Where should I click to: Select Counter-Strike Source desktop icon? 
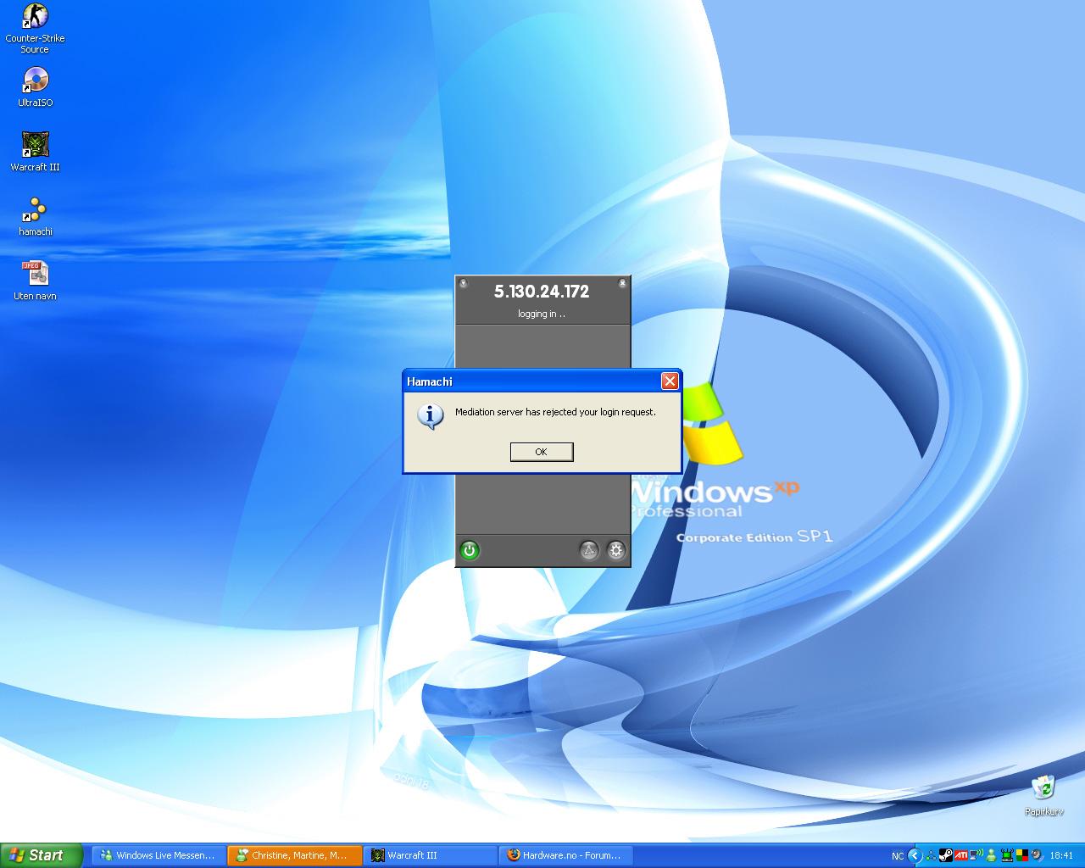35,29
